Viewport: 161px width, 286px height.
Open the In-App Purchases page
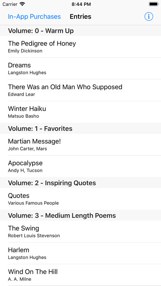(x=34, y=16)
